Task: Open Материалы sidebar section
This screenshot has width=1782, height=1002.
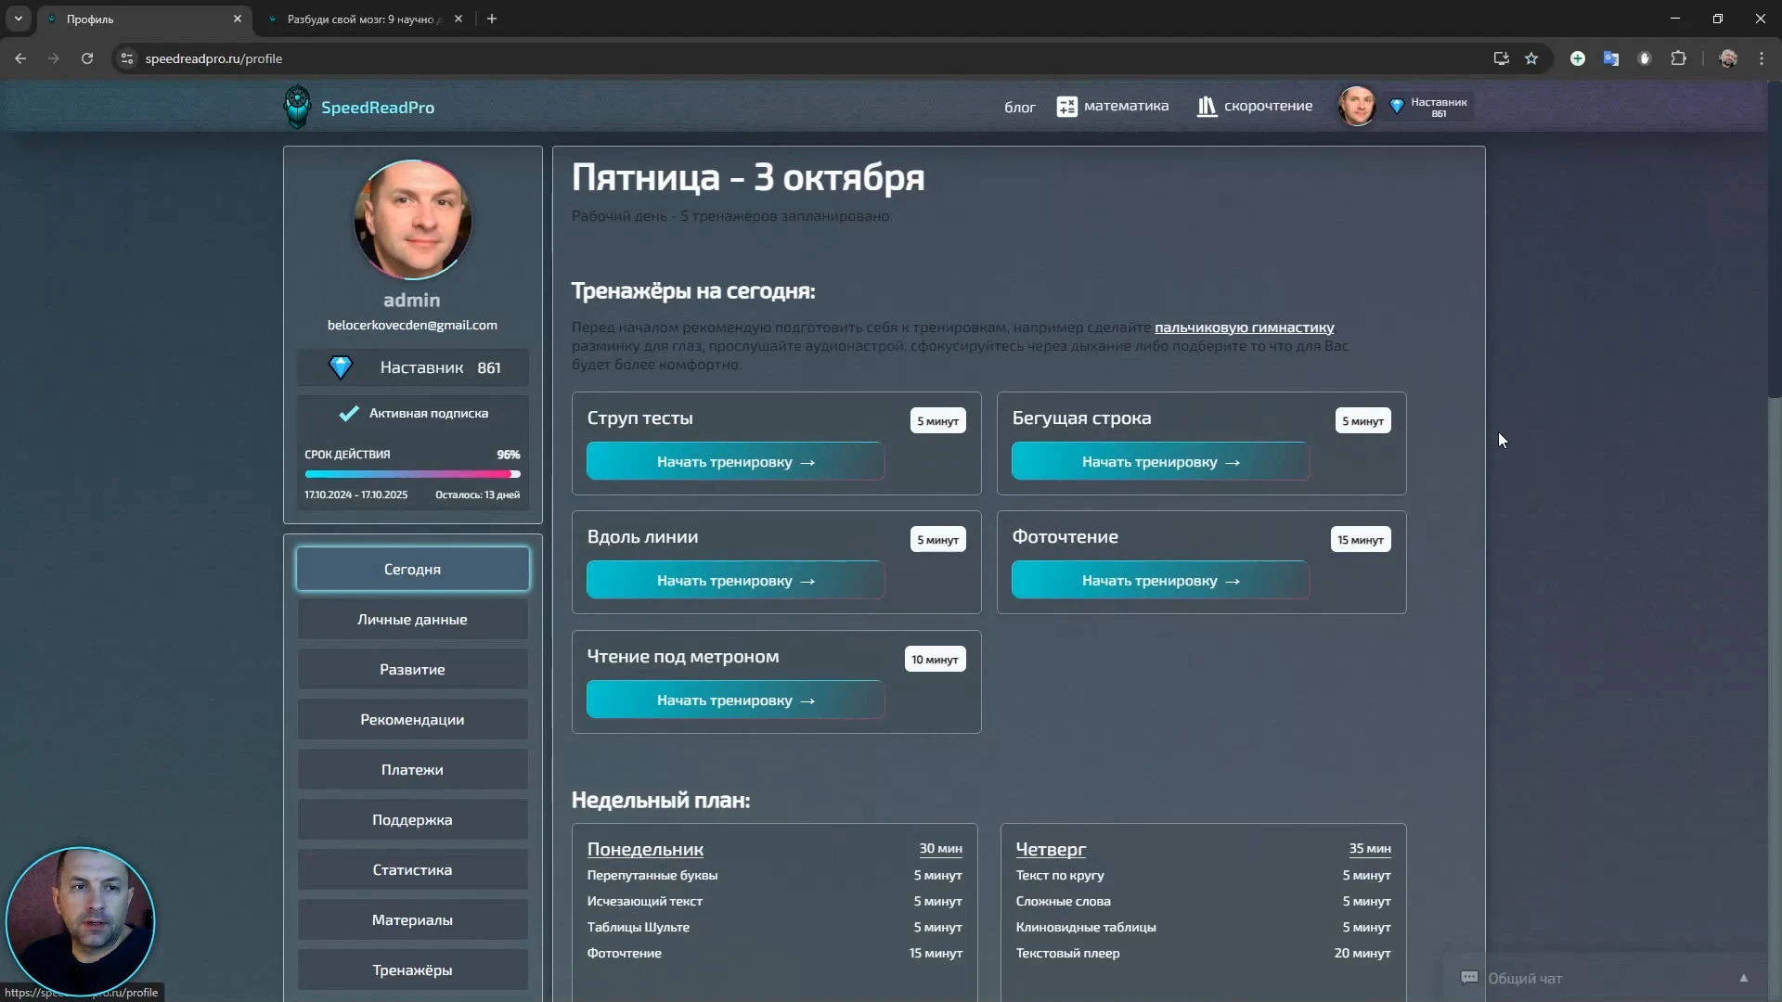Action: tap(413, 919)
